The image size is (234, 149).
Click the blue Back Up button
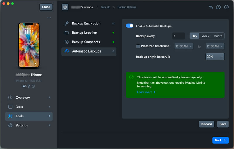pyautogui.click(x=221, y=140)
